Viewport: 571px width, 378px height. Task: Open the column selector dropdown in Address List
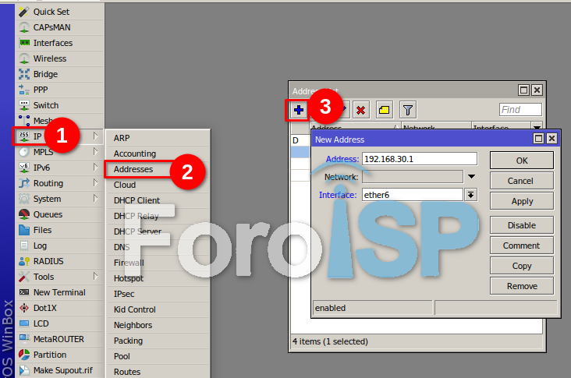click(537, 128)
